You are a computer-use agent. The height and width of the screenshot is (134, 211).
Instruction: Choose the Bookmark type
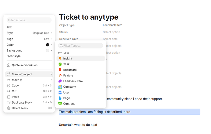point(80,70)
